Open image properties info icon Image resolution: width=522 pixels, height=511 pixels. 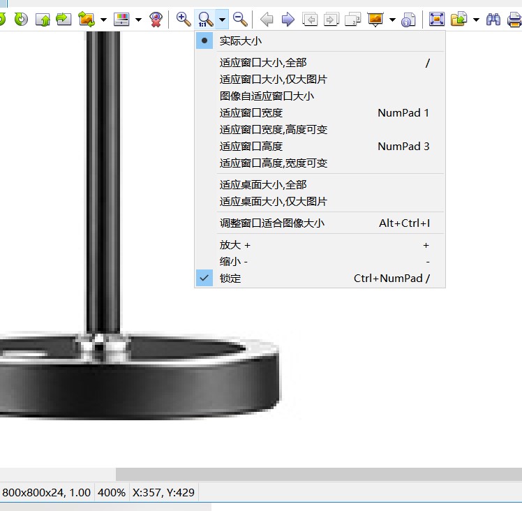coord(408,20)
